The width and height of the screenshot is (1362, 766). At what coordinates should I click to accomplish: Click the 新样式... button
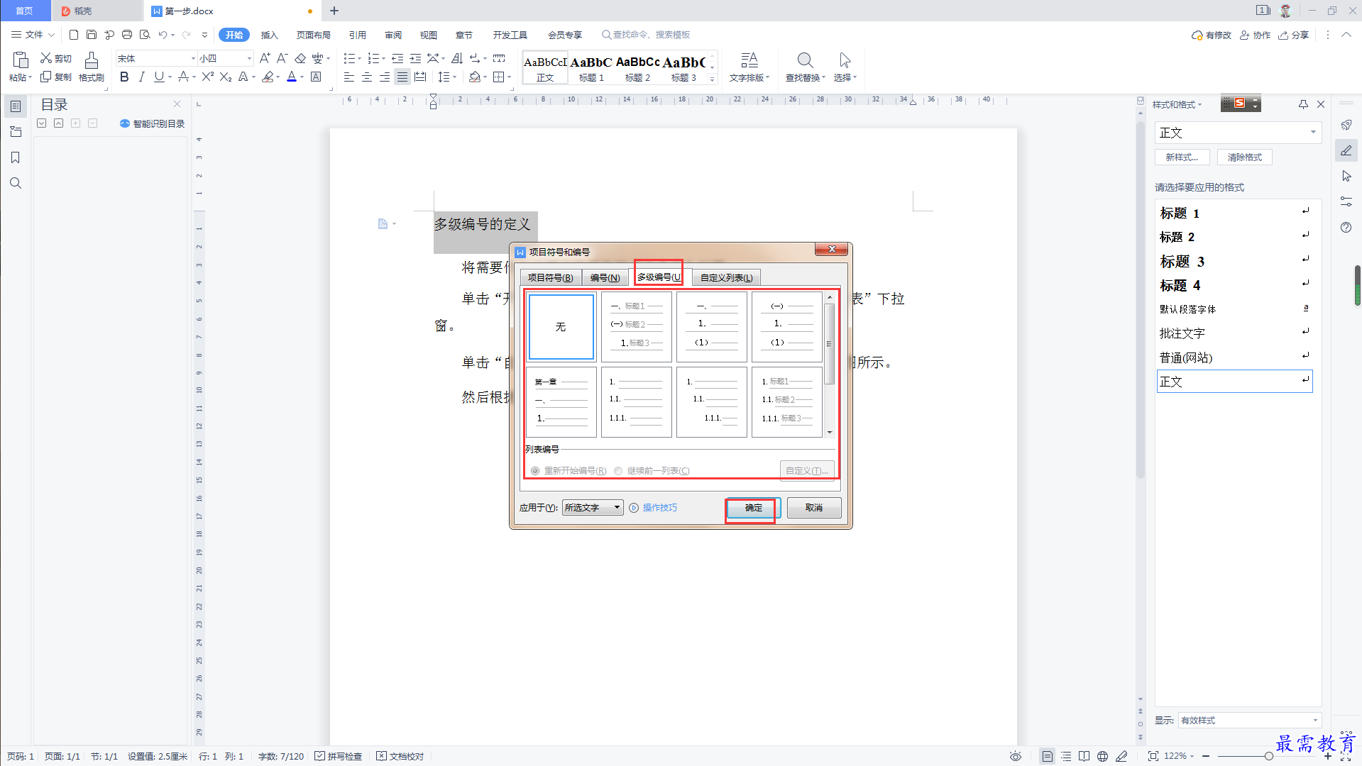(1182, 157)
